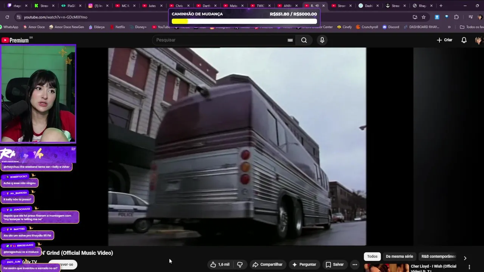
Task: Open the DASHBOARD RHAY bookmark
Action: click(x=421, y=27)
